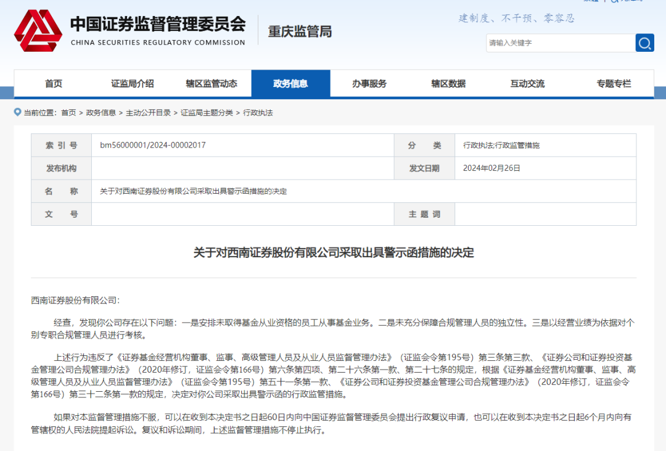Click the index number bm56000001/2024-00002017
666x451 pixels.
[x=153, y=146]
